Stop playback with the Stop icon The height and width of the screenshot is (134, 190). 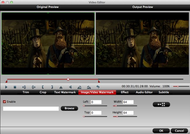tap(15, 87)
